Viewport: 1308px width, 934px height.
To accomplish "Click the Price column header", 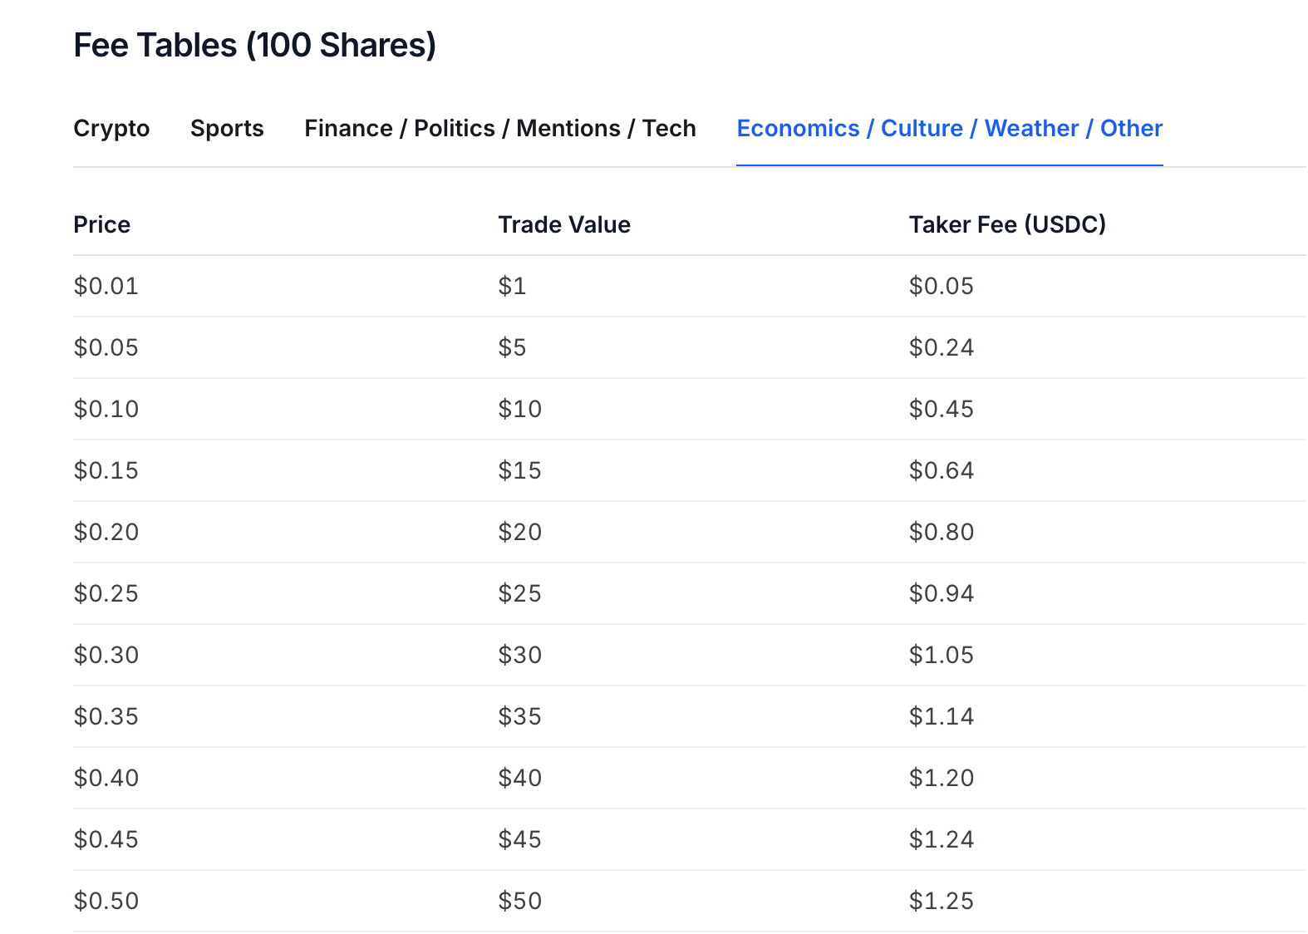I will coord(101,224).
